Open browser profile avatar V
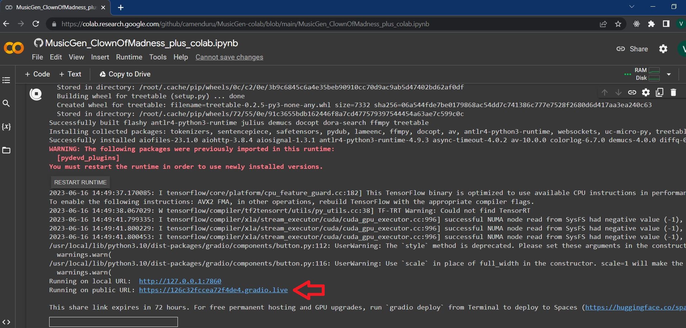Image resolution: width=686 pixels, height=328 pixels. coord(681,24)
